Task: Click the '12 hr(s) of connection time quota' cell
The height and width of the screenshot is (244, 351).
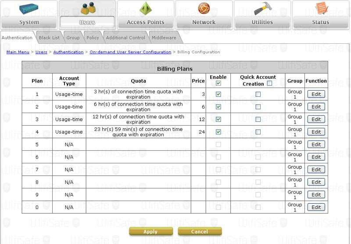Action: 138,119
